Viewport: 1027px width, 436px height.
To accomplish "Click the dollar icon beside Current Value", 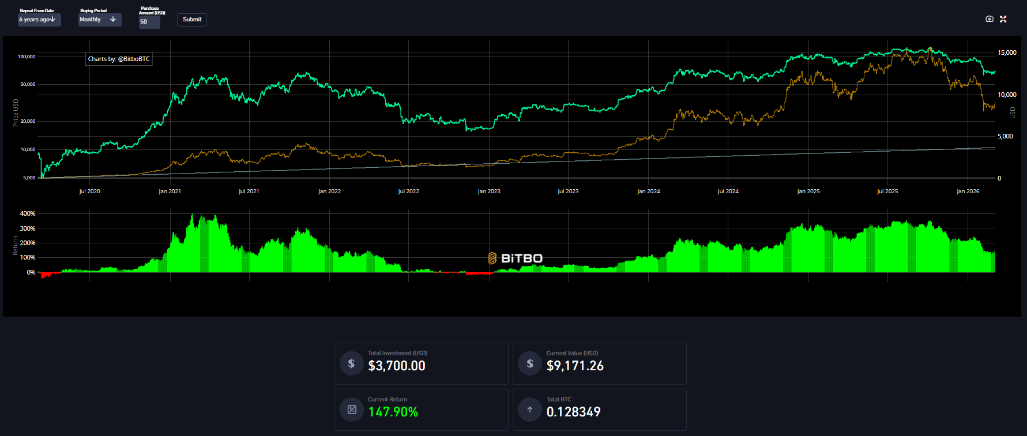I will click(x=529, y=364).
